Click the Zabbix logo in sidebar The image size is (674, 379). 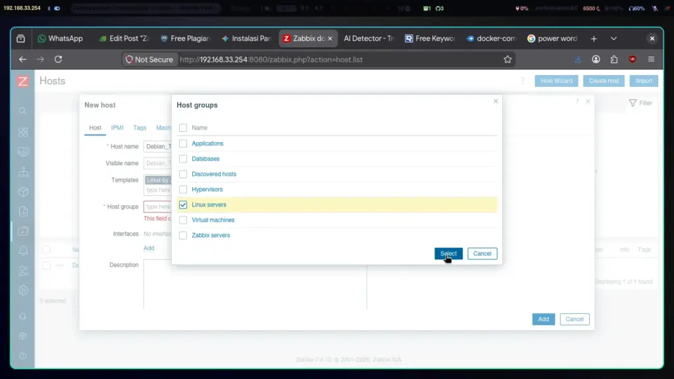(x=23, y=81)
